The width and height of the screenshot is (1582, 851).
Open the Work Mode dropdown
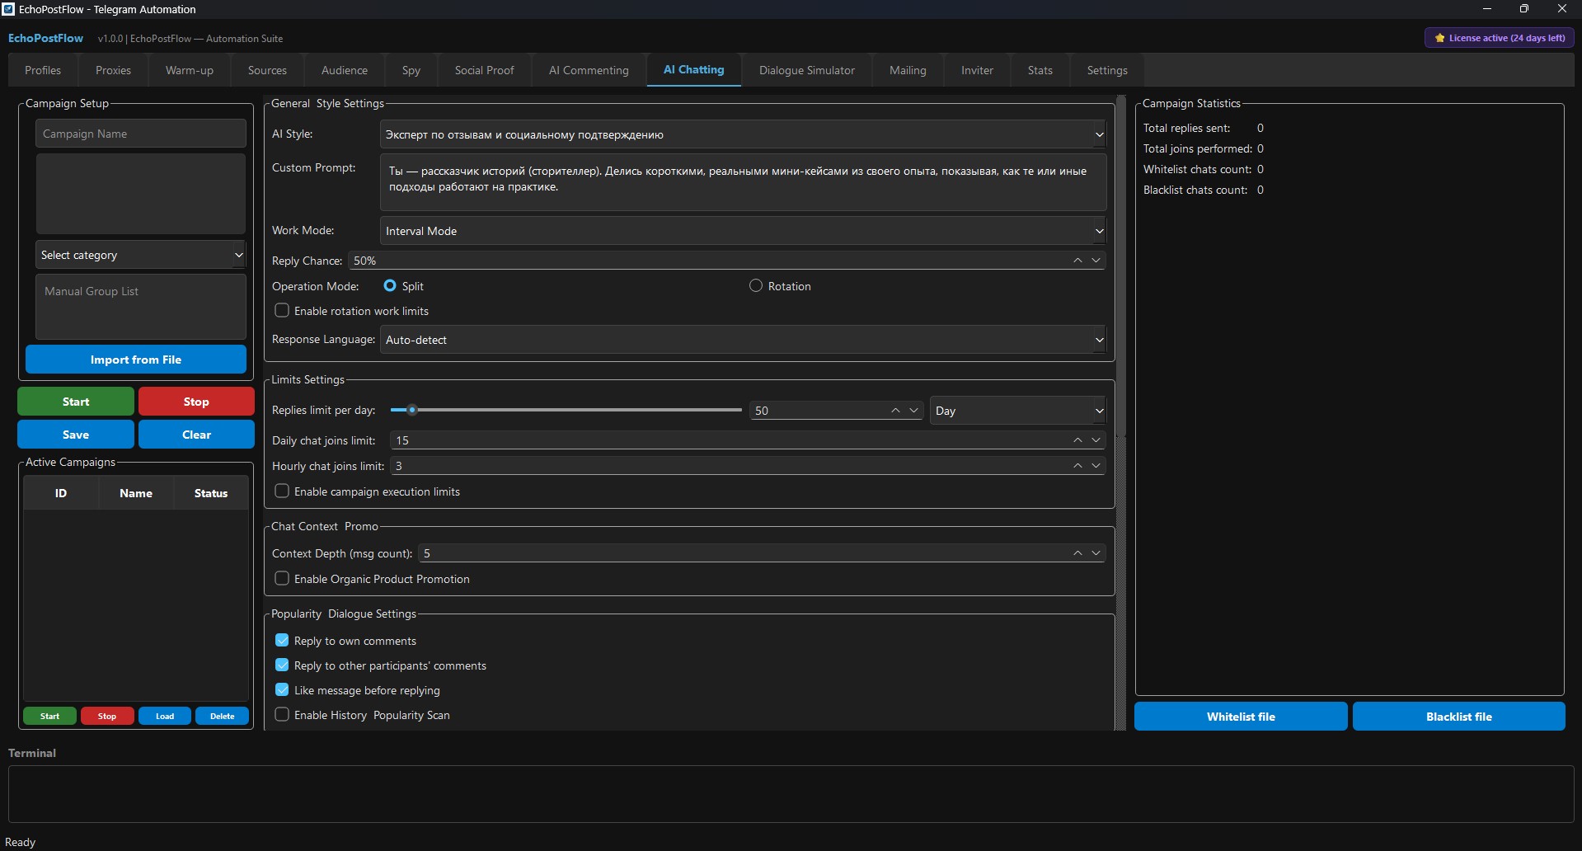click(743, 231)
